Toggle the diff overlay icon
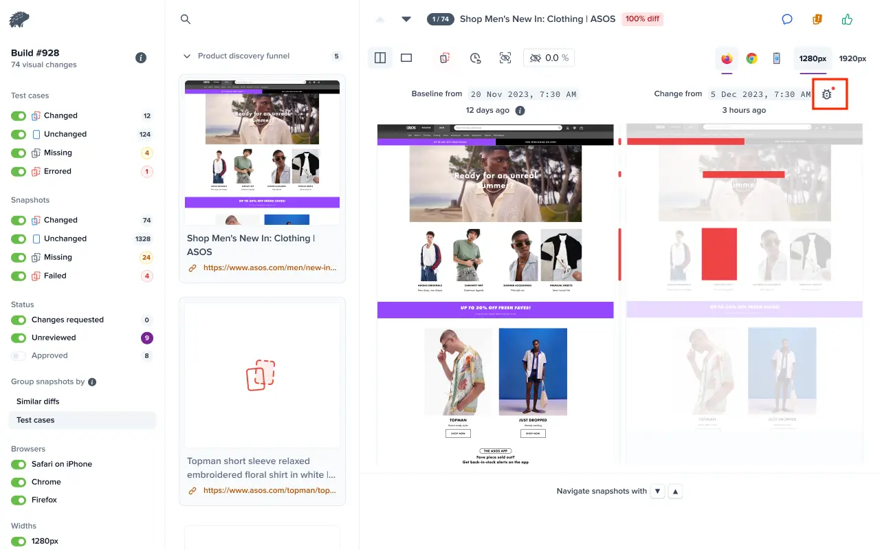880x550 pixels. click(445, 58)
